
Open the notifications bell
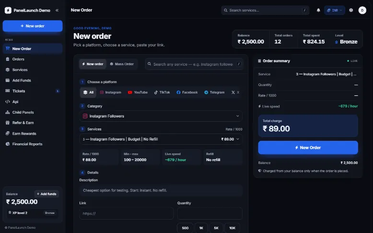318,10
